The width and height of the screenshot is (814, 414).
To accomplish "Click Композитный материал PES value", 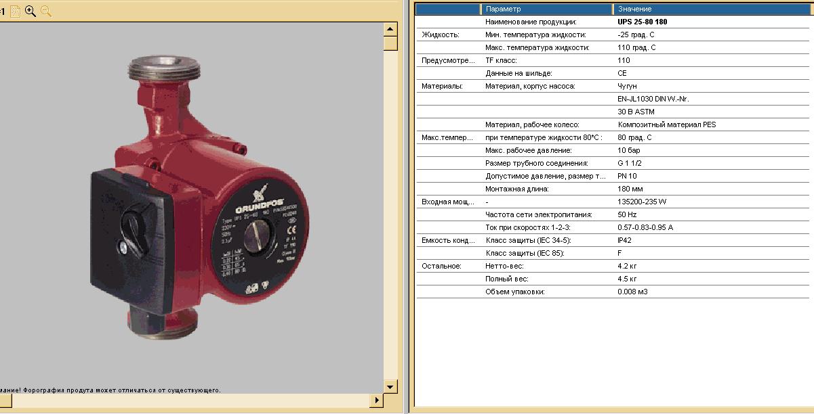I will pos(666,124).
